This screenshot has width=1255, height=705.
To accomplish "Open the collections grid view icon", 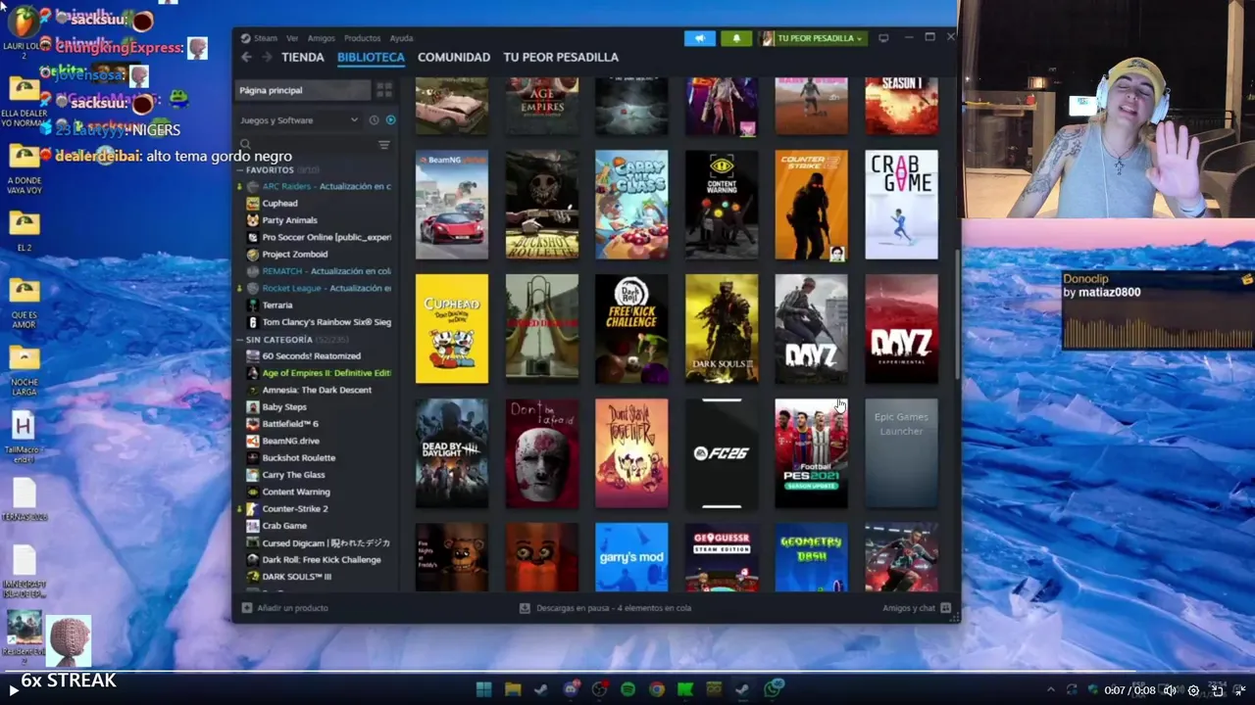I will point(384,90).
